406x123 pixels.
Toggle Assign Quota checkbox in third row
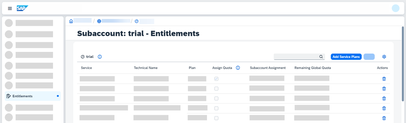pyautogui.click(x=216, y=99)
